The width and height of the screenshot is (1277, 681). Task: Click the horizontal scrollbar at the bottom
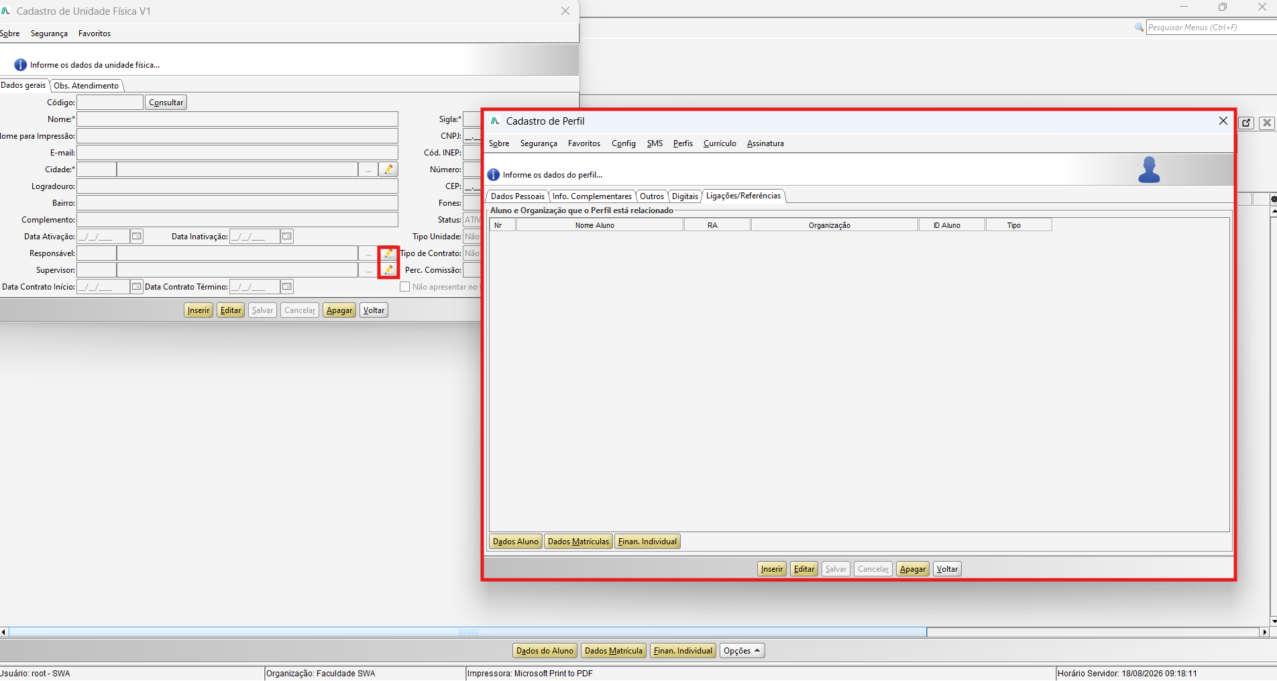468,632
